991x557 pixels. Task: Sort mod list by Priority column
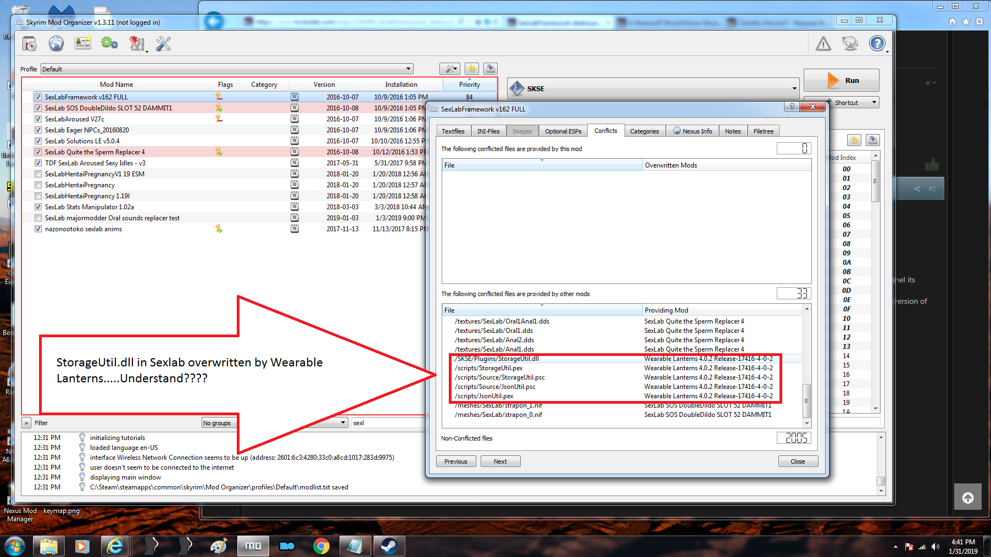(470, 85)
